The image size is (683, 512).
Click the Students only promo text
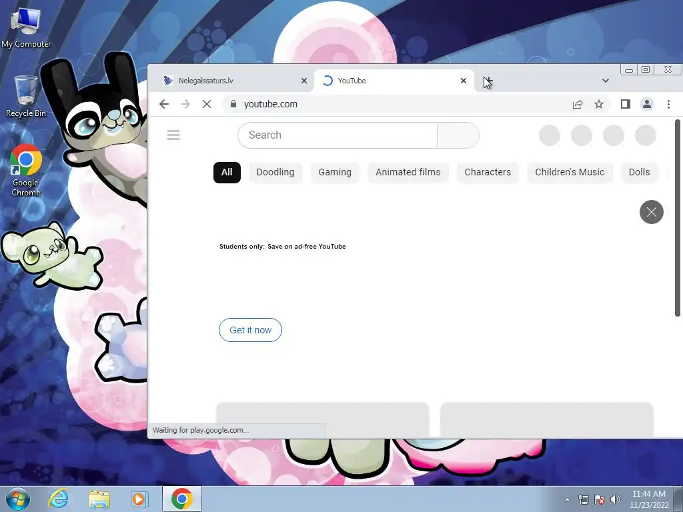pos(282,247)
